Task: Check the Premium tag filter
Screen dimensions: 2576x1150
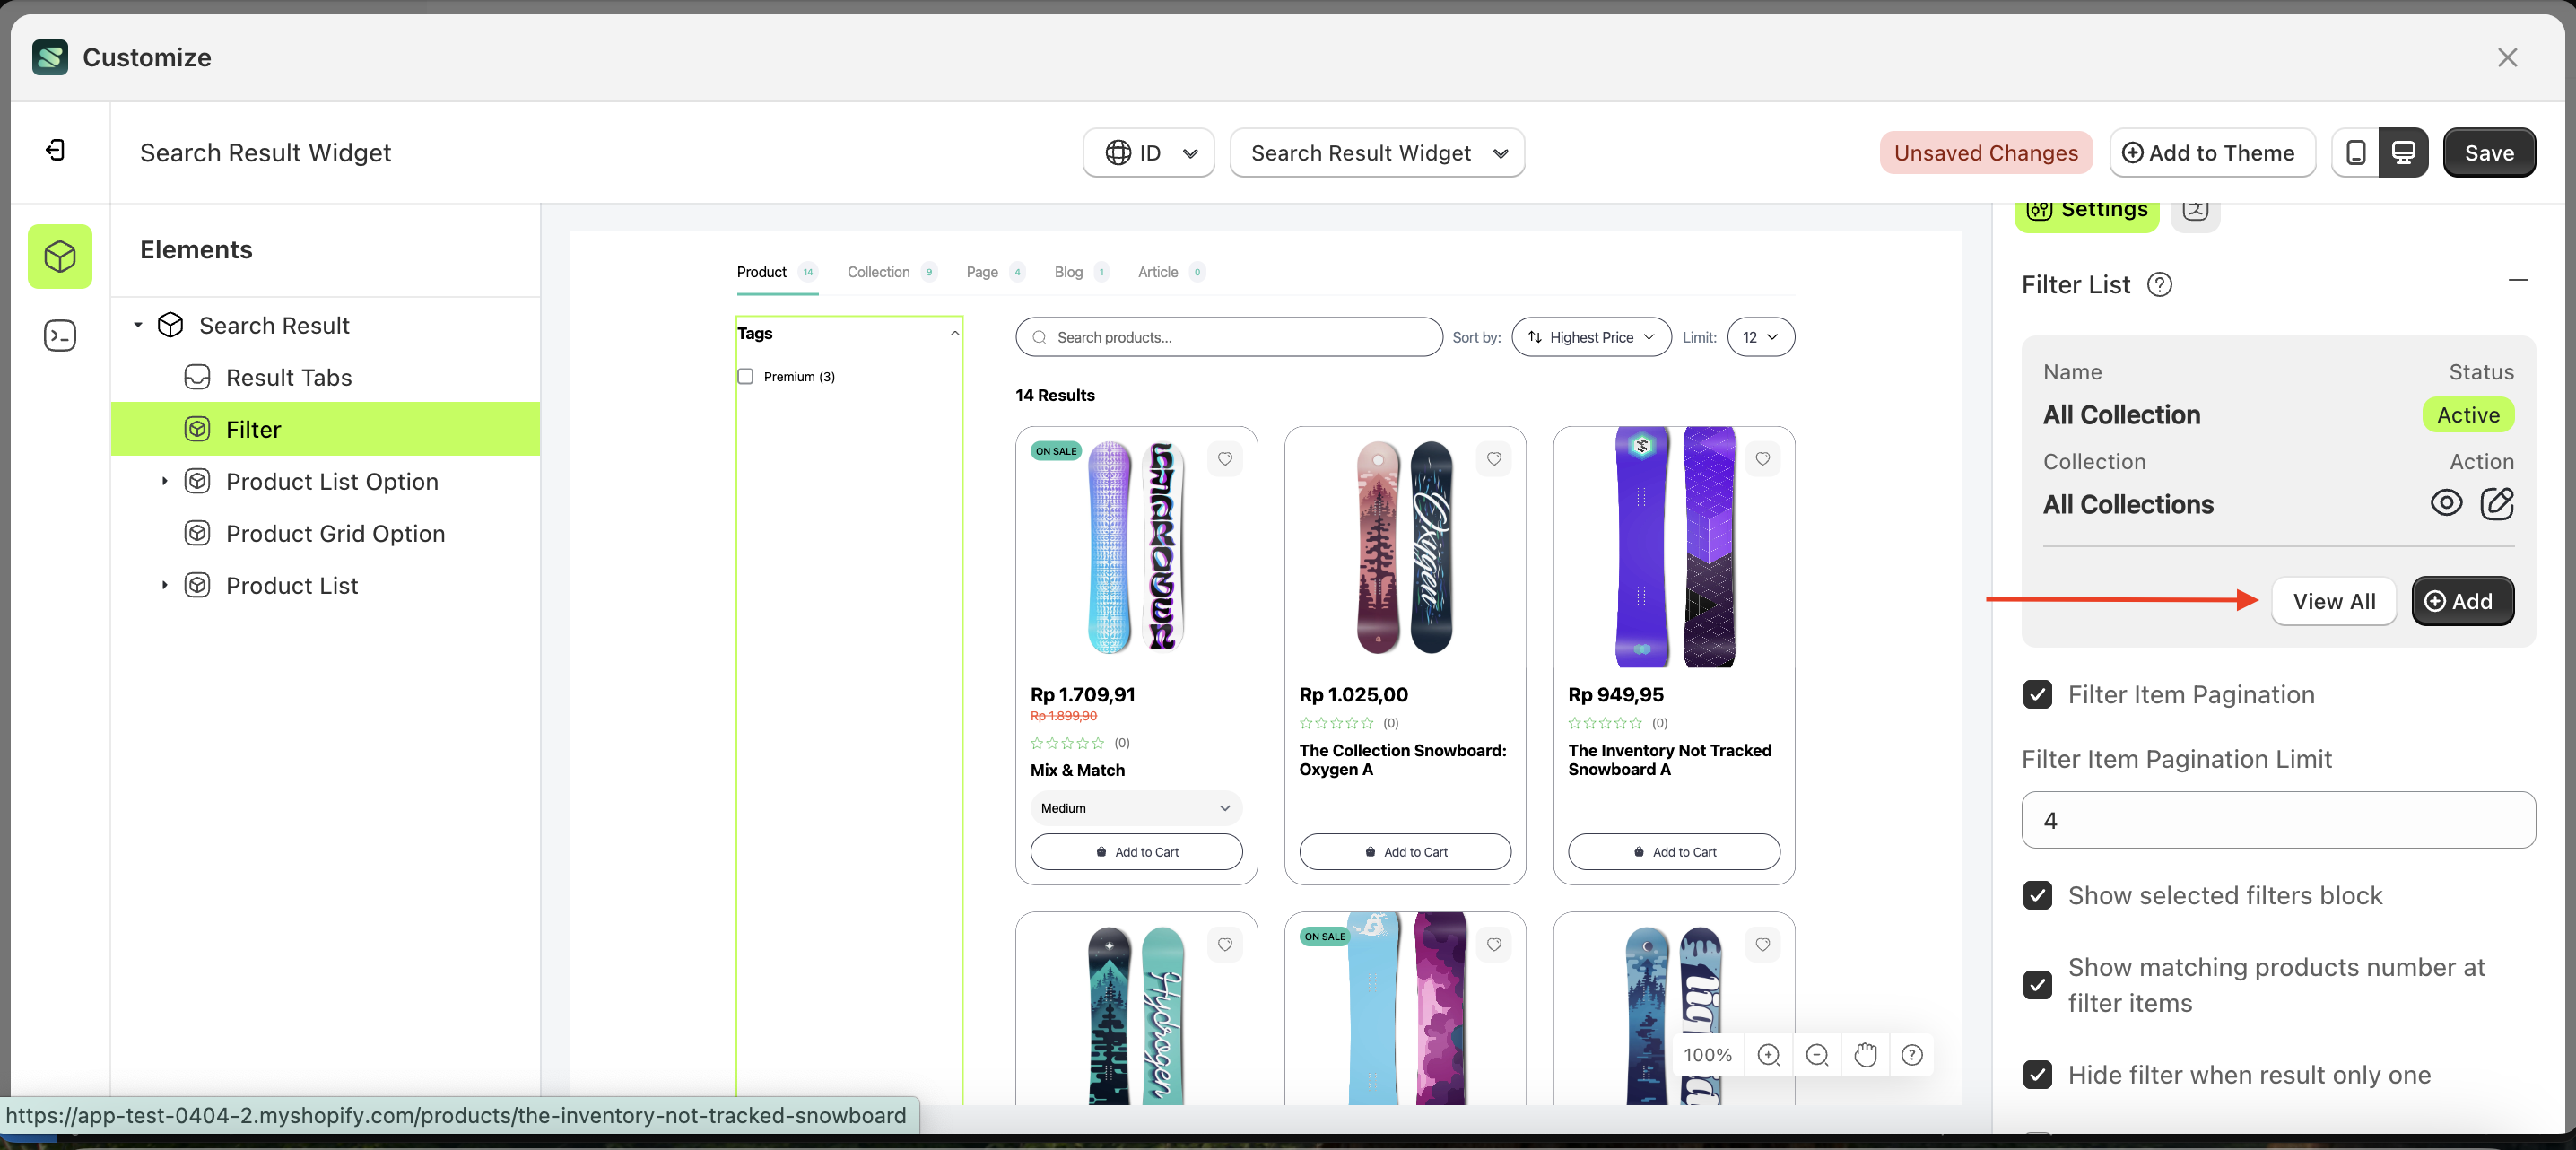Action: 745,377
